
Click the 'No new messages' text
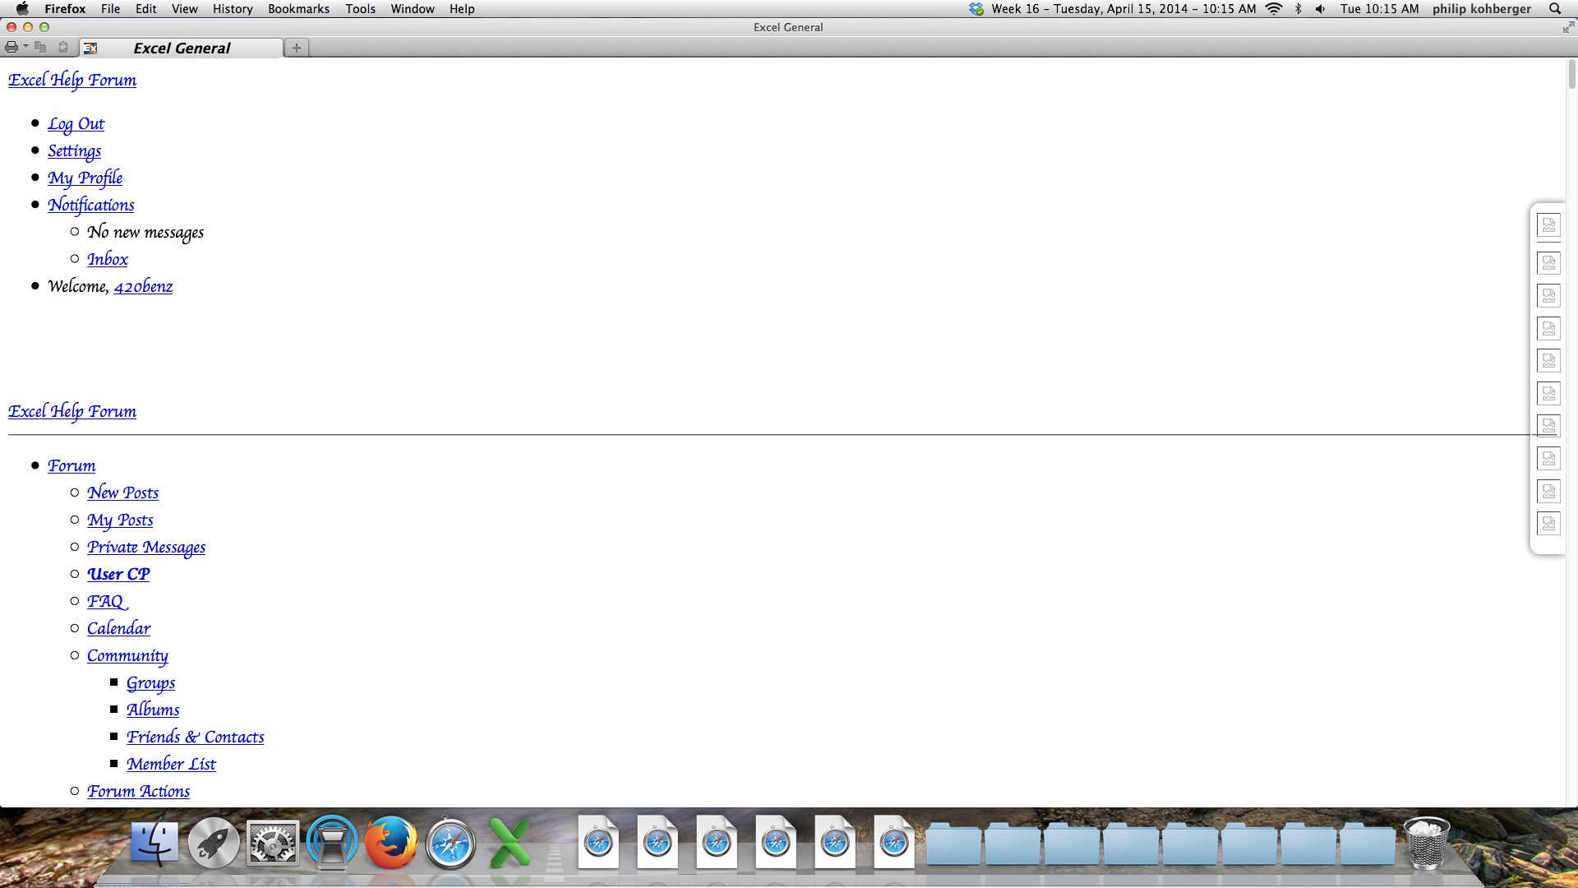tap(145, 232)
